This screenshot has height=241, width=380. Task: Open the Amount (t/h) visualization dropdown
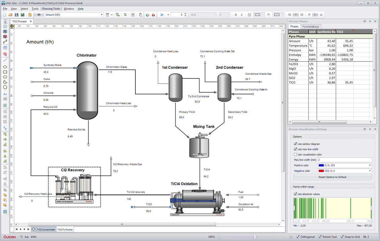[102, 15]
